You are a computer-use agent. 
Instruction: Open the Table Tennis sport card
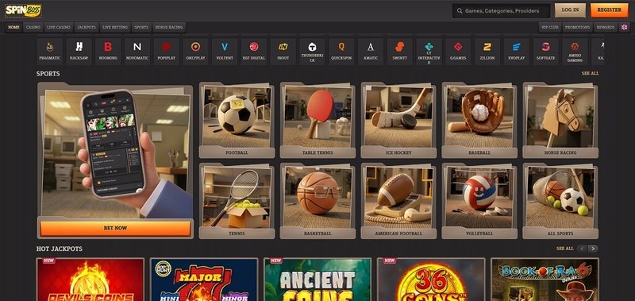pyautogui.click(x=318, y=120)
